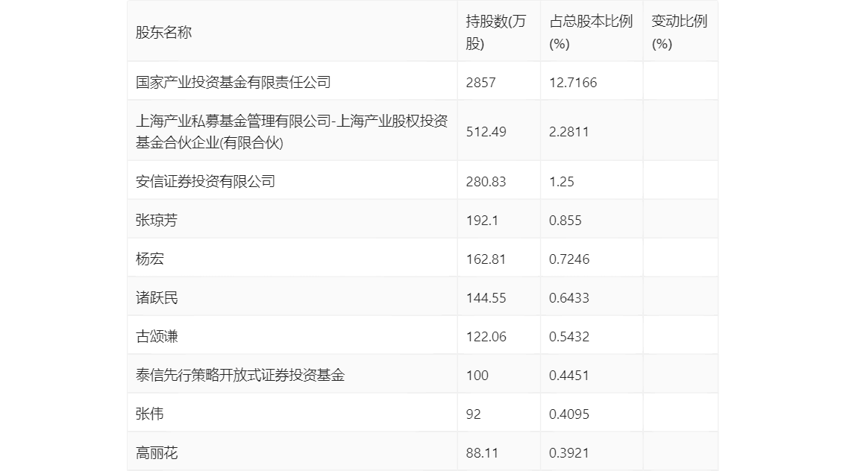The image size is (846, 471).
Task: Select the 持股数(万股) column header
Action: pyautogui.click(x=495, y=32)
